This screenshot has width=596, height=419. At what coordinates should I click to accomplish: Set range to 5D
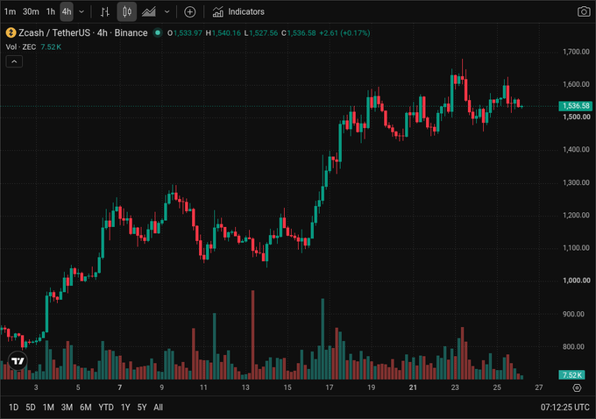31,408
